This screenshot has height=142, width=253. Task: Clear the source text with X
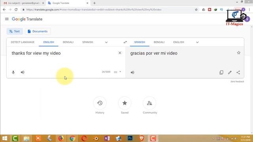tap(120, 53)
